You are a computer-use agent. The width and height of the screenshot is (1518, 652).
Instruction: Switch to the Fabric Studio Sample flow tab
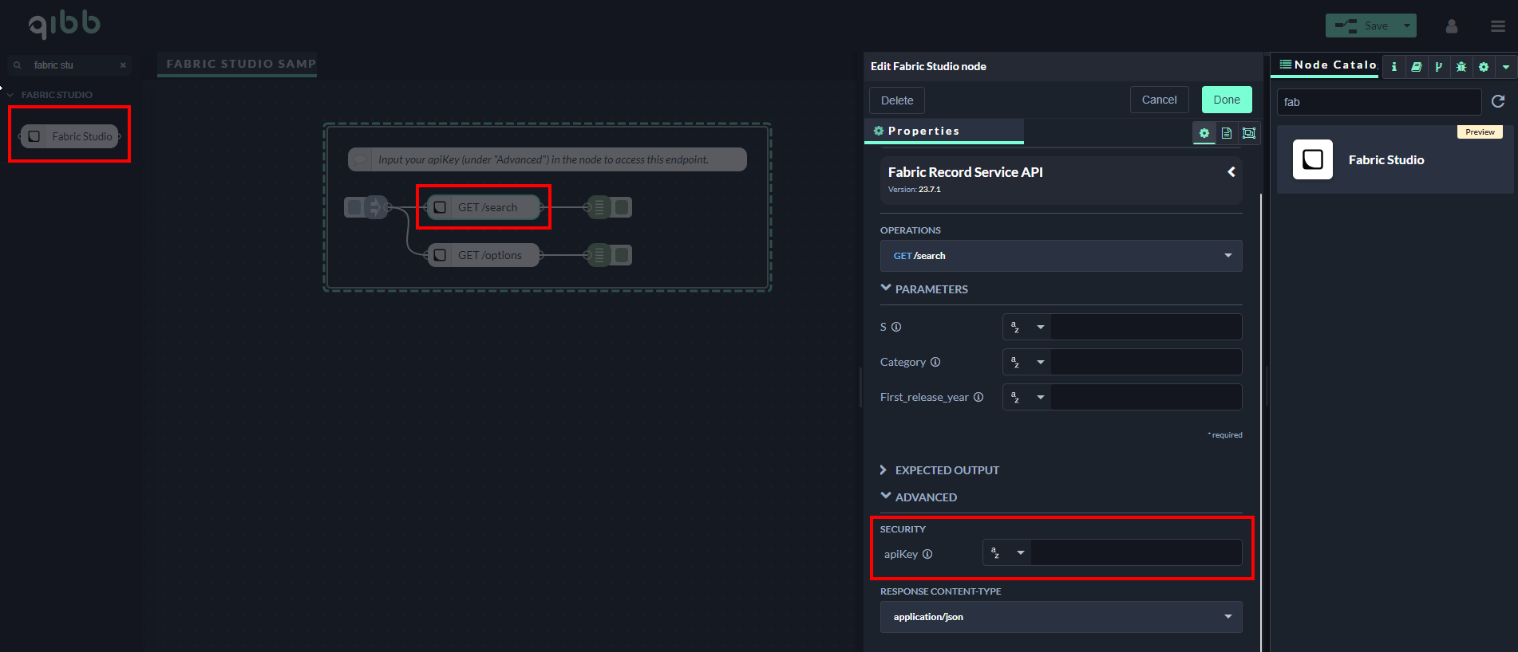tap(240, 64)
